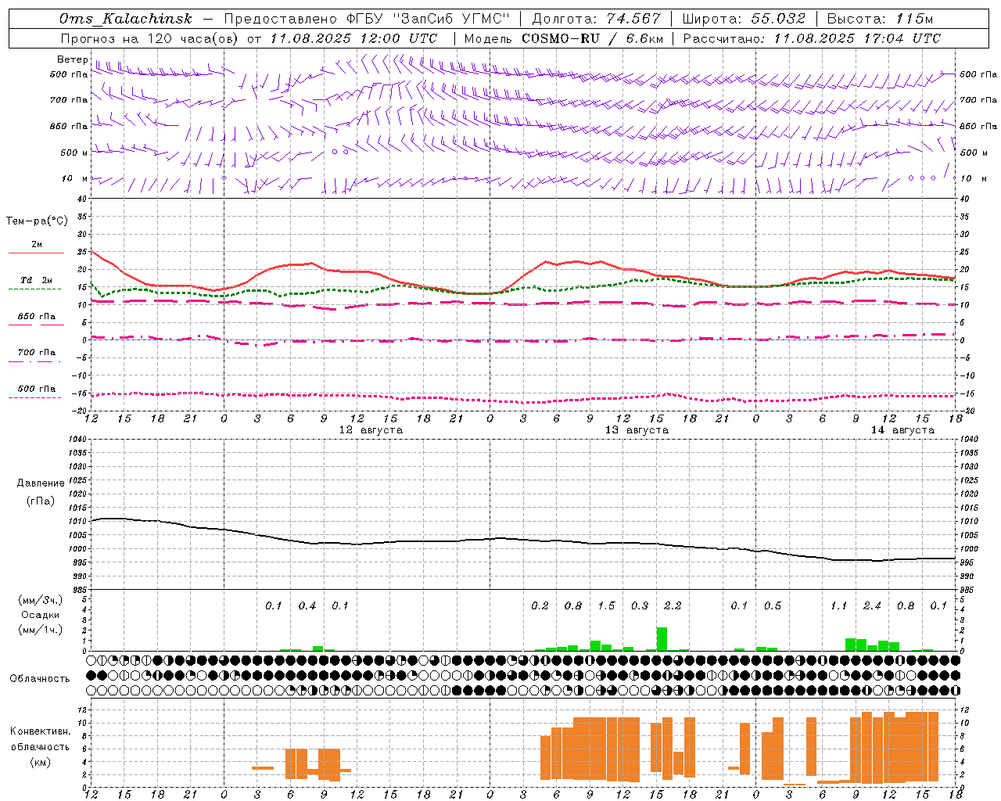Click the 2.2 precipitation value
The image size is (1001, 801).
(x=673, y=606)
